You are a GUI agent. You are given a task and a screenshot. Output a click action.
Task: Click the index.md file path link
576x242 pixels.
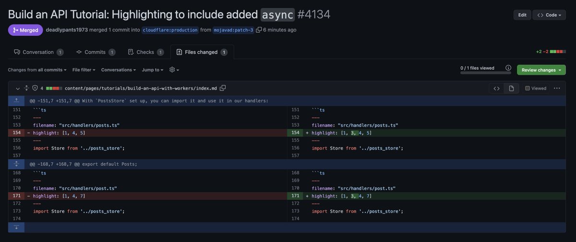point(141,88)
